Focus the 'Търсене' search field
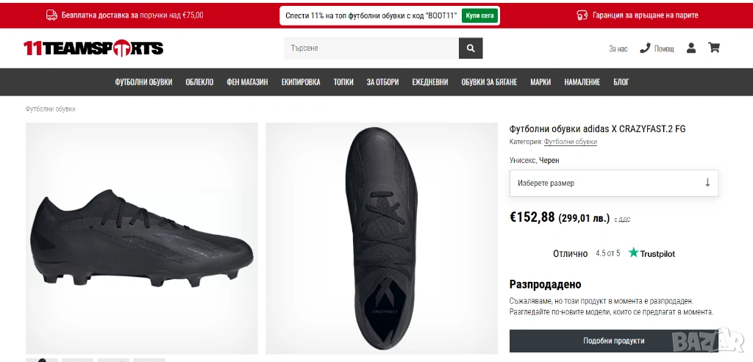 pyautogui.click(x=371, y=48)
